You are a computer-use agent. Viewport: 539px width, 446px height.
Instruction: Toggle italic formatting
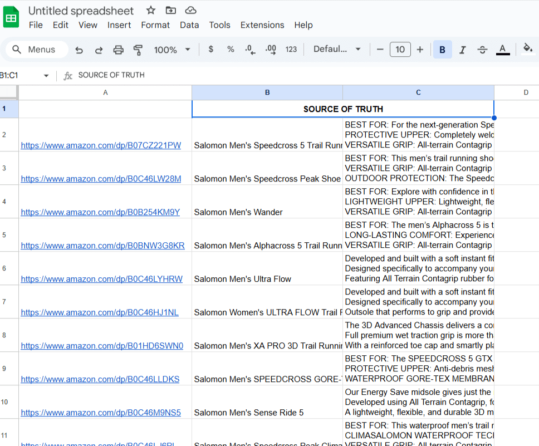pos(462,50)
